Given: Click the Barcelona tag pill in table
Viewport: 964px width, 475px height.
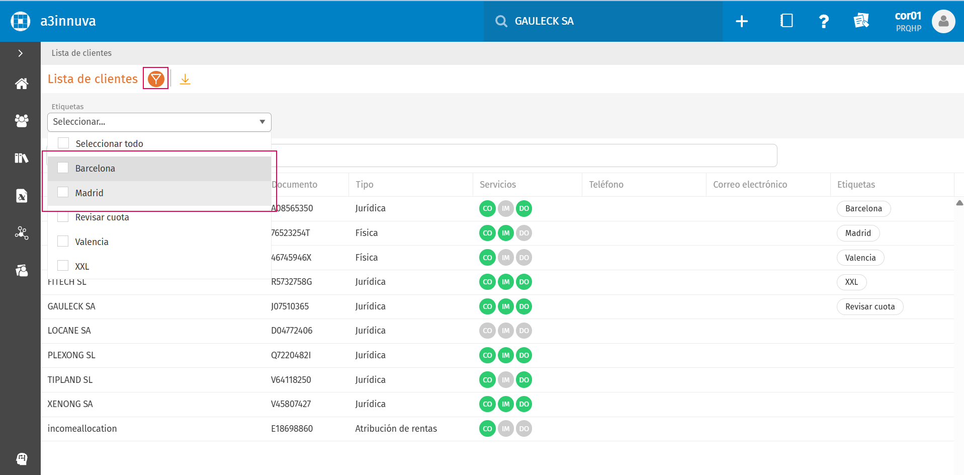Looking at the screenshot, I should click(x=863, y=208).
